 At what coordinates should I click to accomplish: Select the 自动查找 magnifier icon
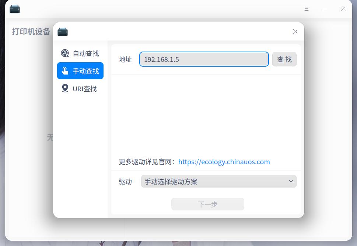point(65,53)
